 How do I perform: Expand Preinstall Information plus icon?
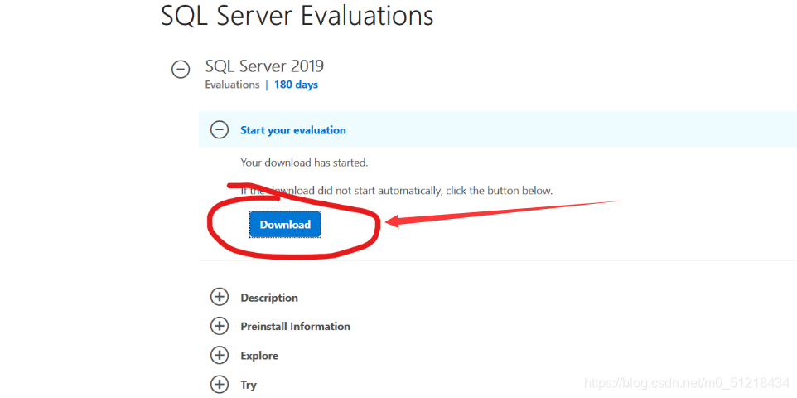[220, 326]
